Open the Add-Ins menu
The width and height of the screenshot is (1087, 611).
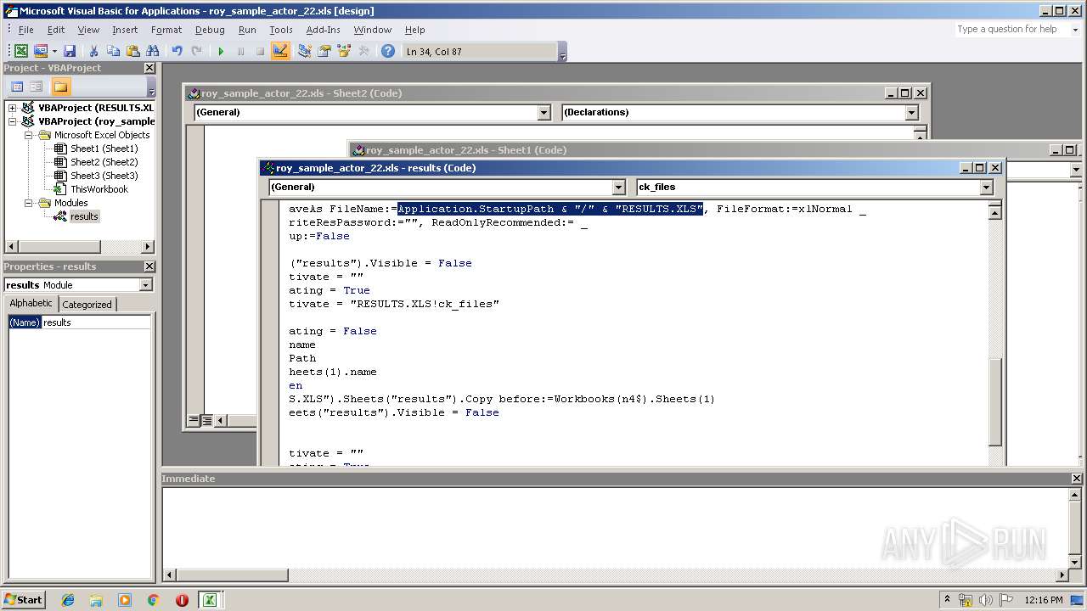(323, 30)
